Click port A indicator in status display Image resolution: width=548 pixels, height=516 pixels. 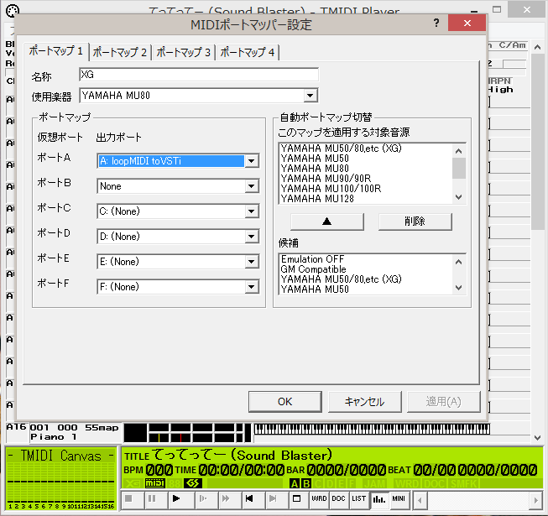tap(295, 483)
